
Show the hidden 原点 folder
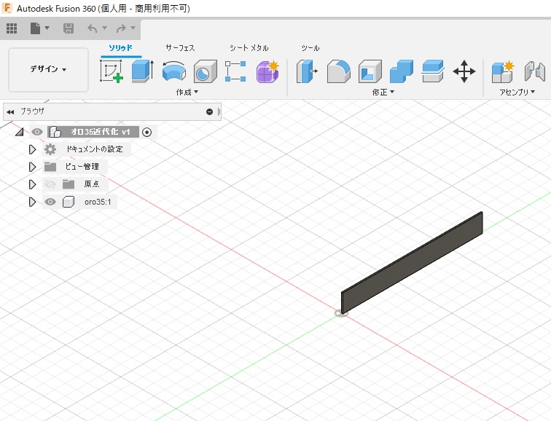point(50,184)
